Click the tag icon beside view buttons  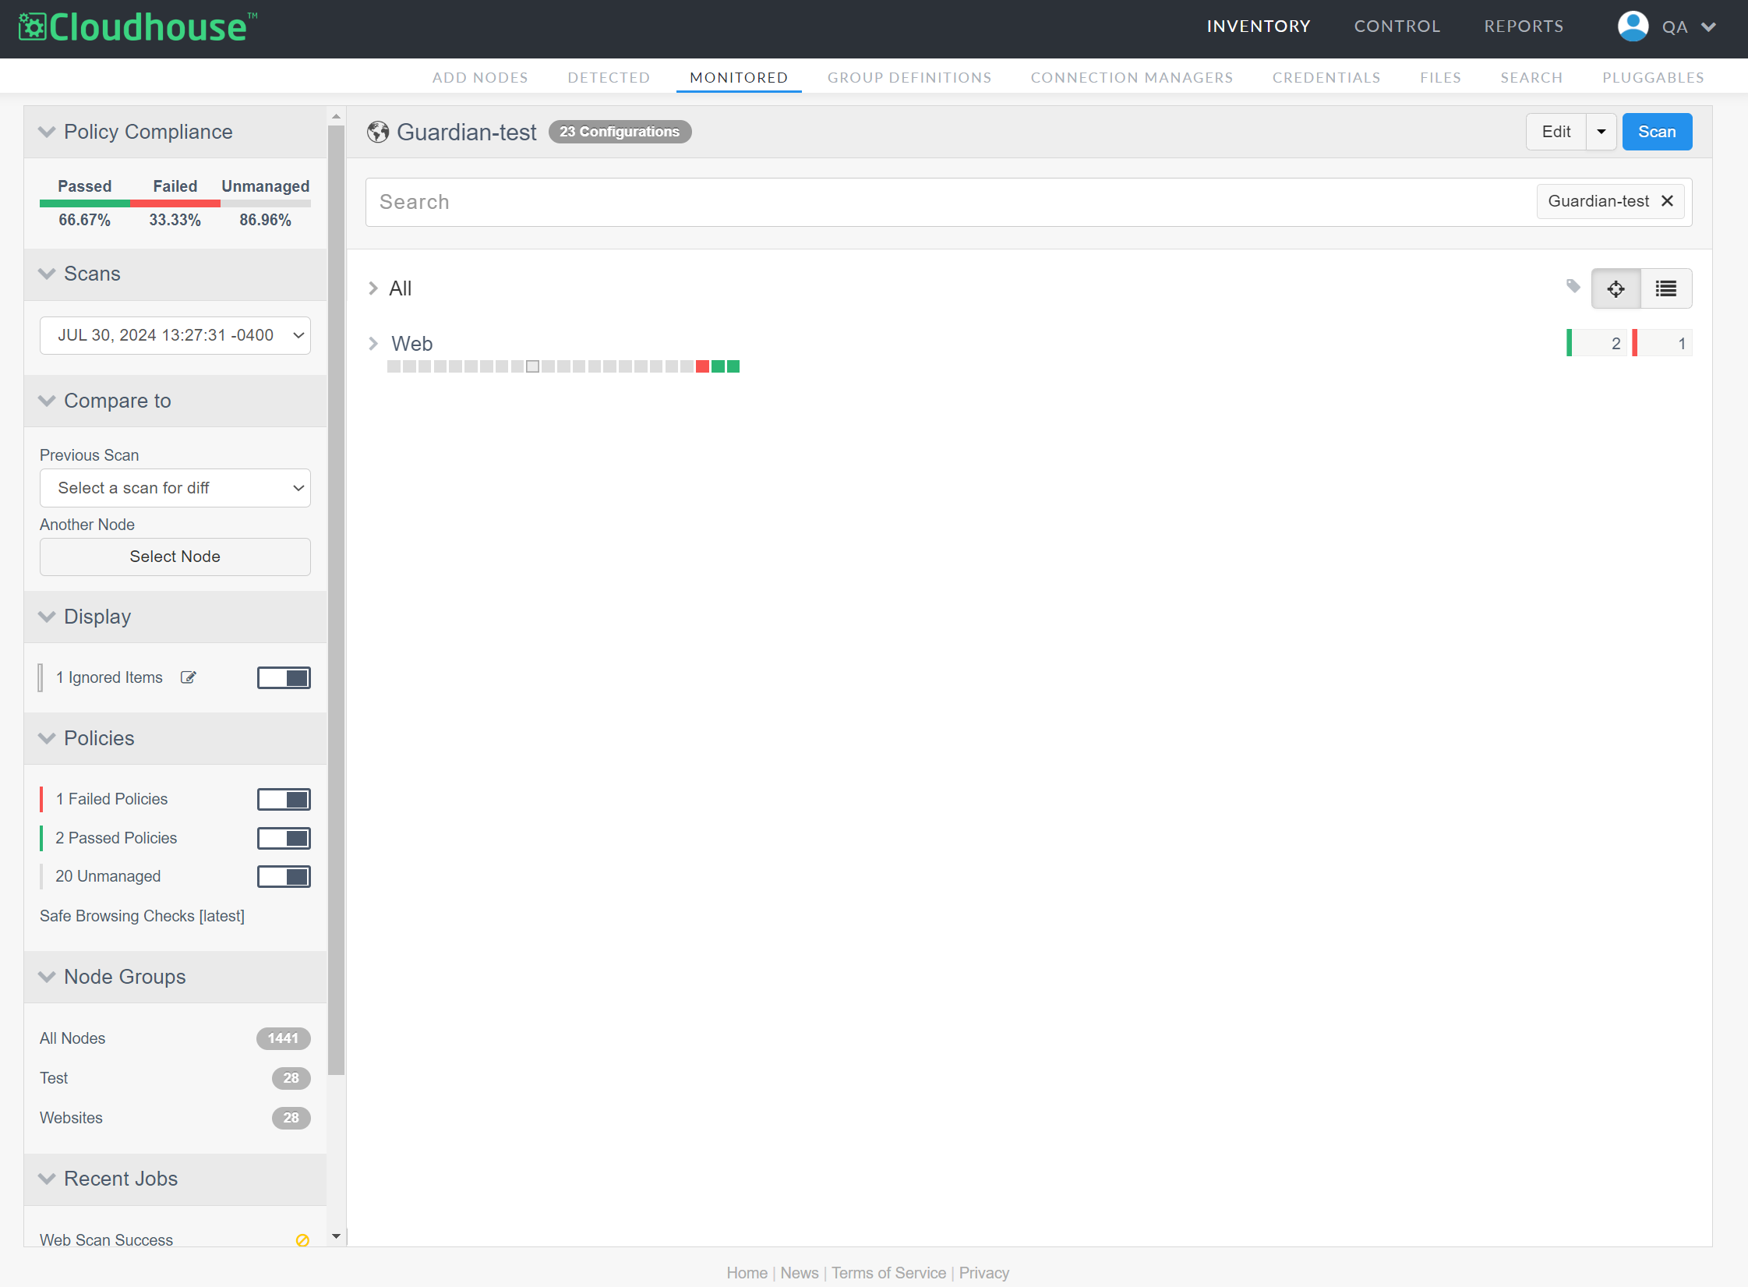1573,286
